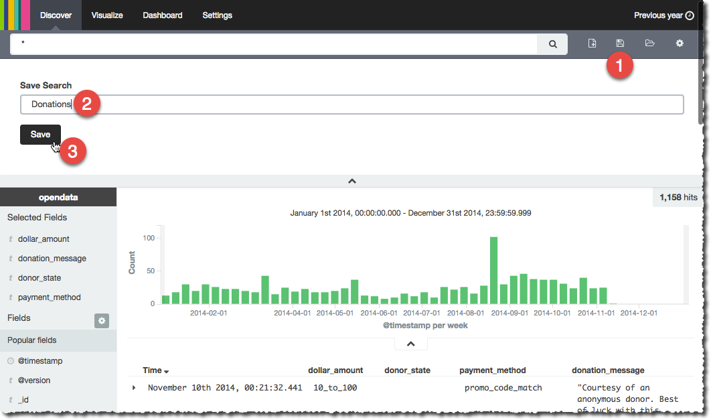Open the Dashboard tab

coord(162,15)
